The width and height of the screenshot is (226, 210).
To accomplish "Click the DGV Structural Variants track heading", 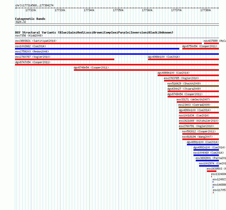I will click(94, 32).
